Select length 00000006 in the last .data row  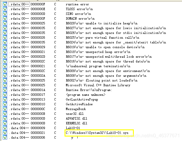point(38,138)
